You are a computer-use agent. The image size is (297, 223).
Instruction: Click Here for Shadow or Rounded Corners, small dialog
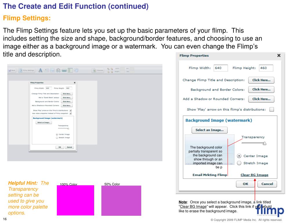67,106
